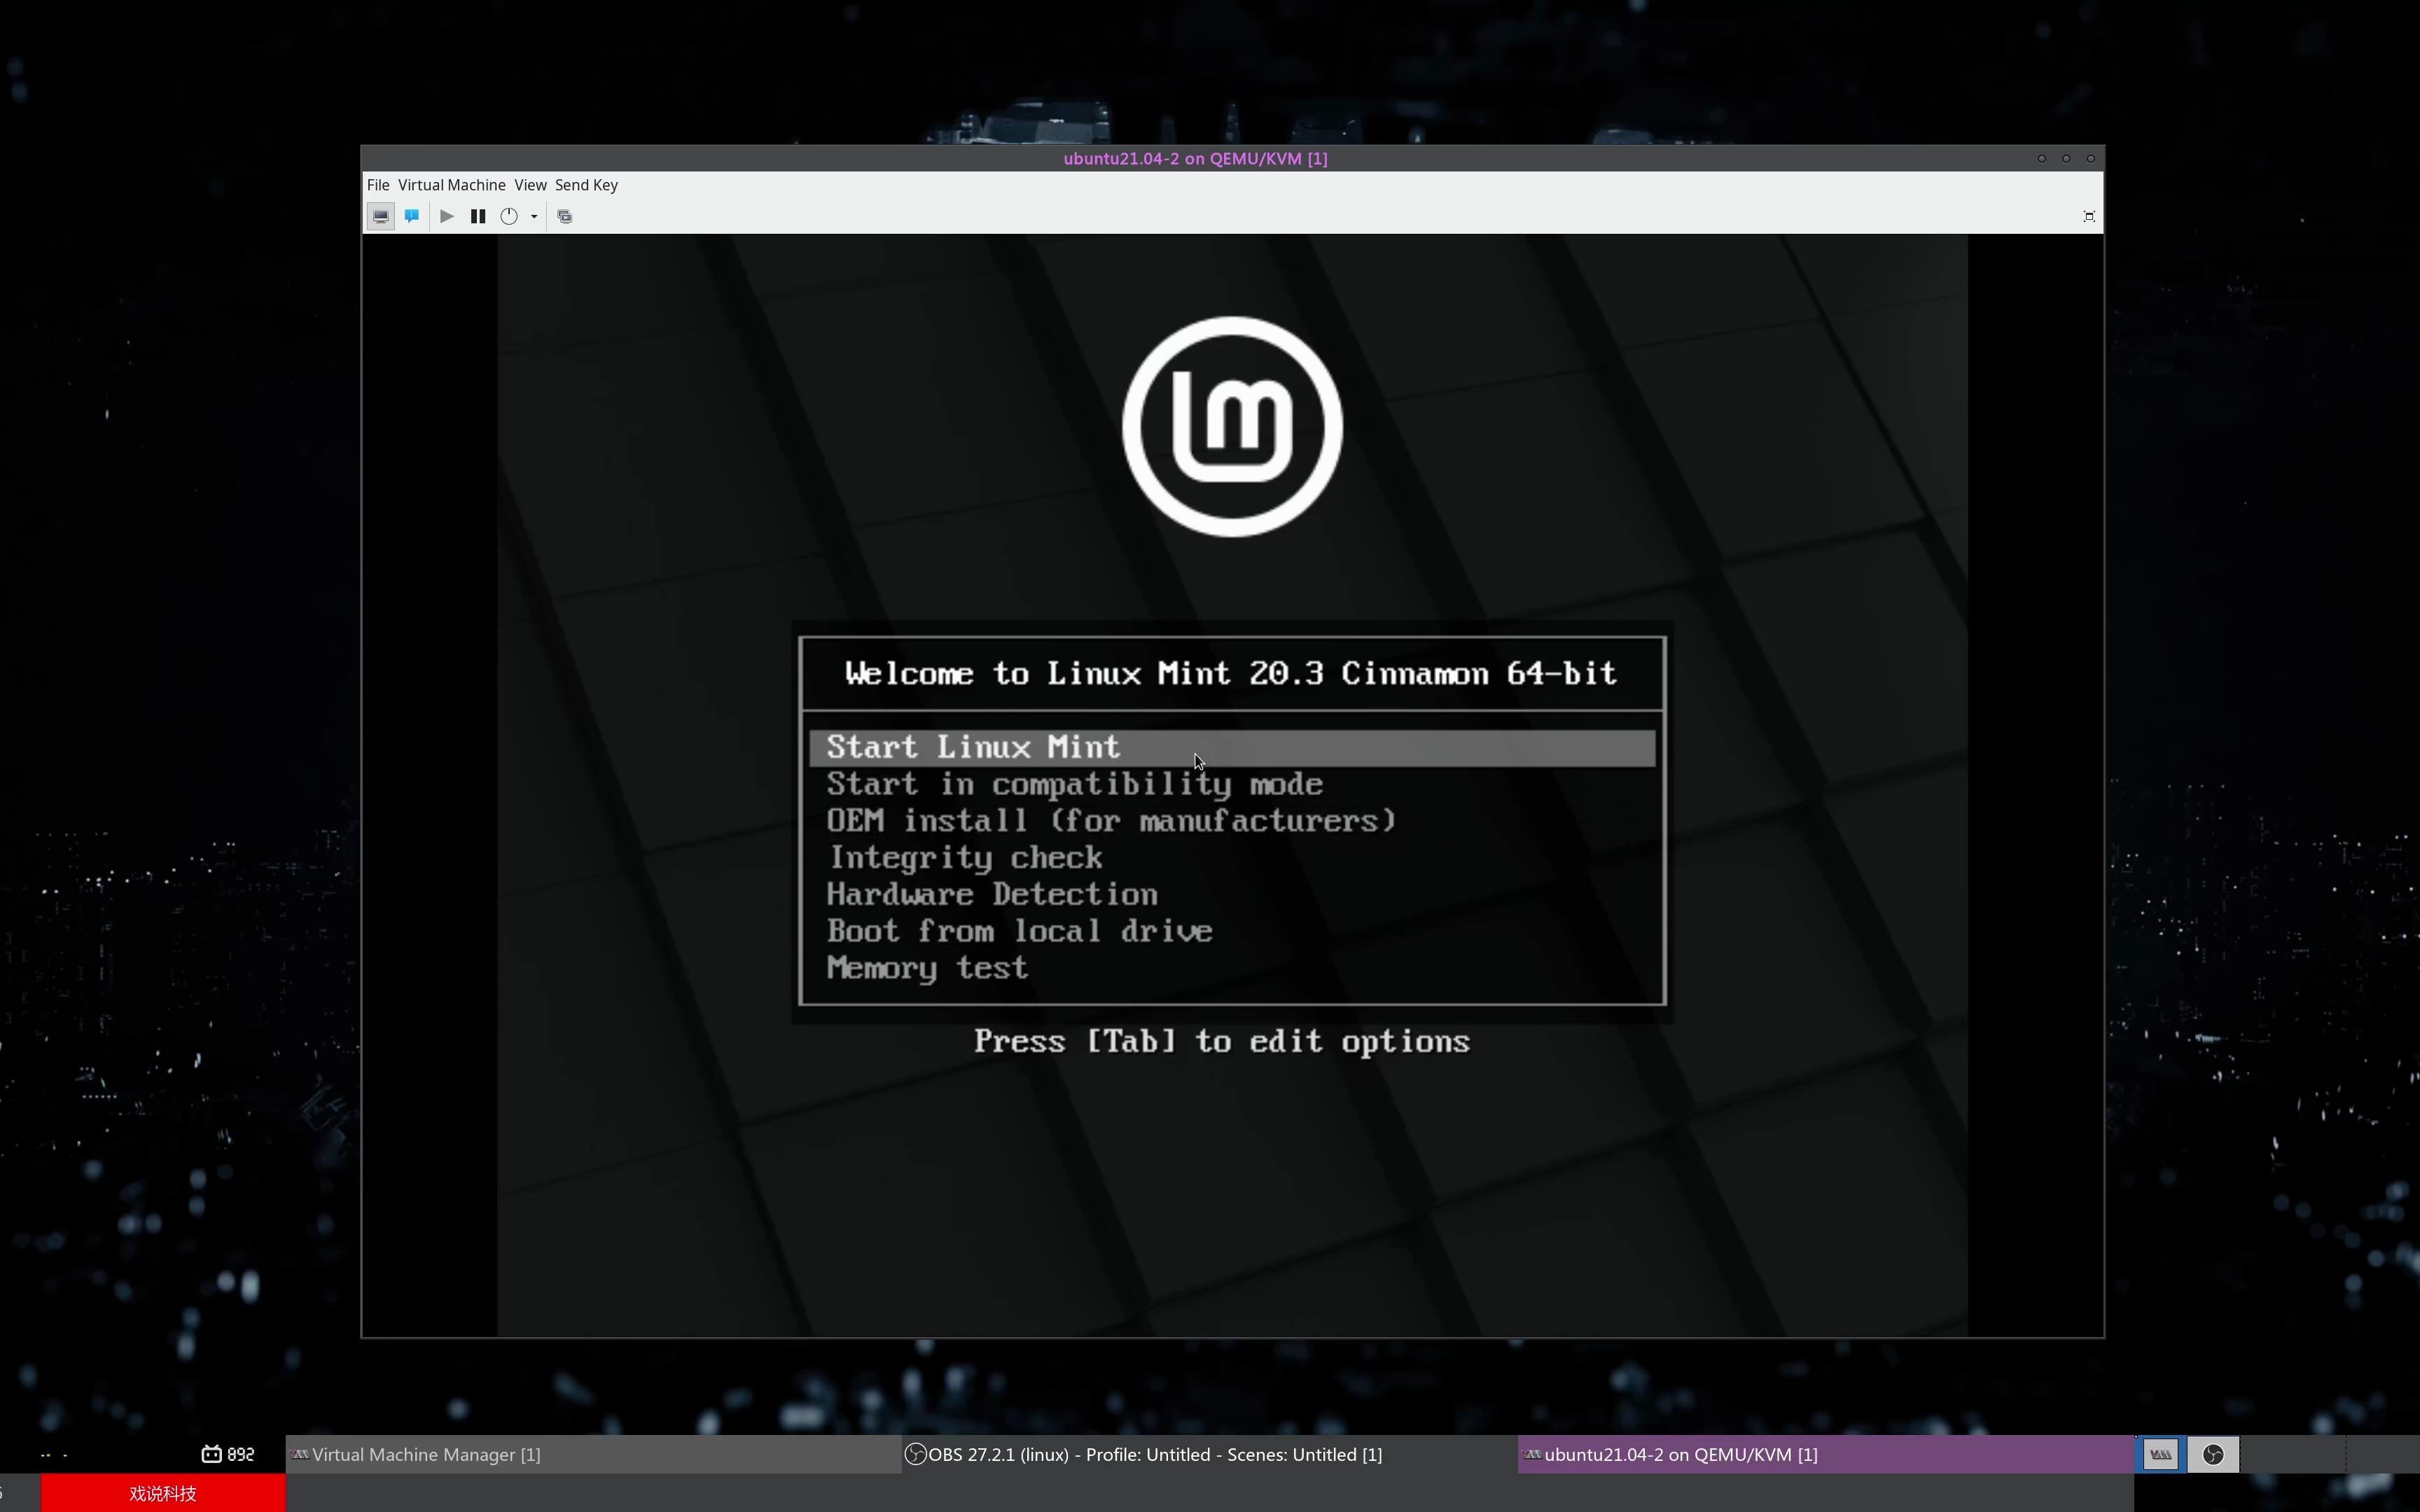Viewport: 2420px width, 1512px height.
Task: Select Start Linux Mint boot entry
Action: [x=1232, y=747]
